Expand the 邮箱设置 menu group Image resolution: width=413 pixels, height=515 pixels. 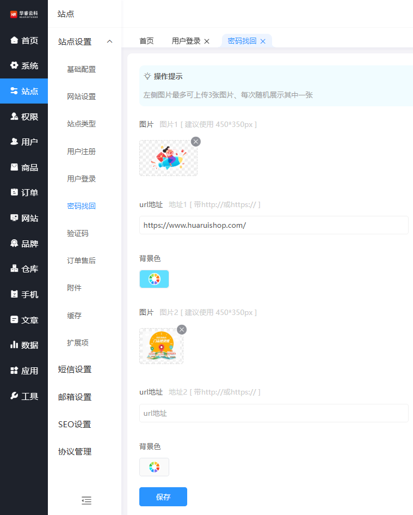tap(75, 397)
